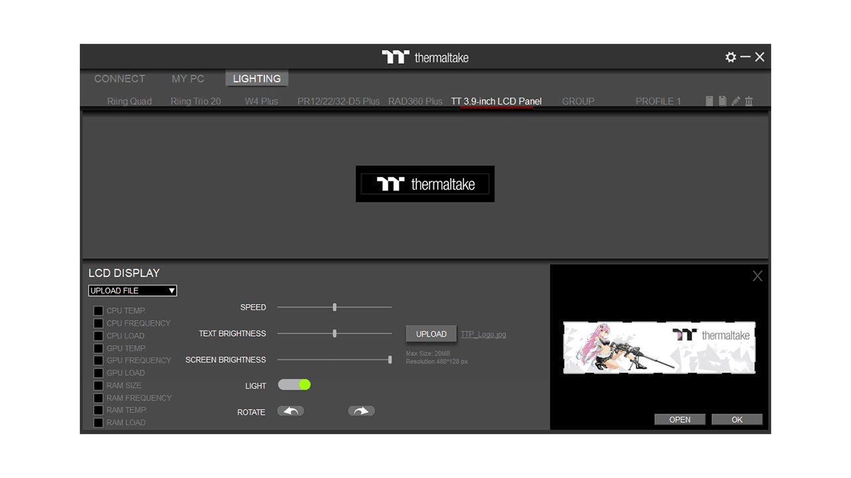The width and height of the screenshot is (851, 478).
Task: Rotate the display clockwise
Action: pyautogui.click(x=361, y=411)
